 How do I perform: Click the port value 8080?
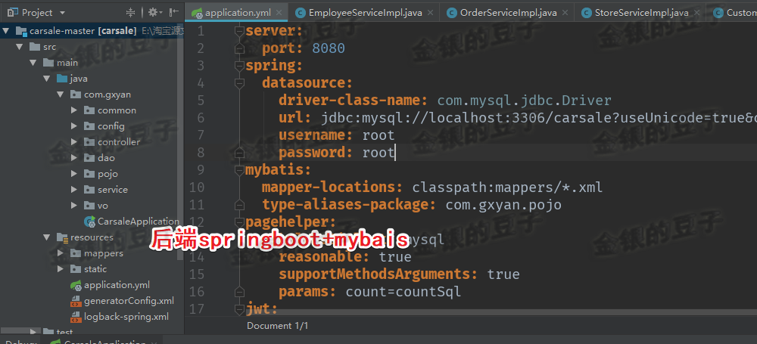tap(329, 48)
